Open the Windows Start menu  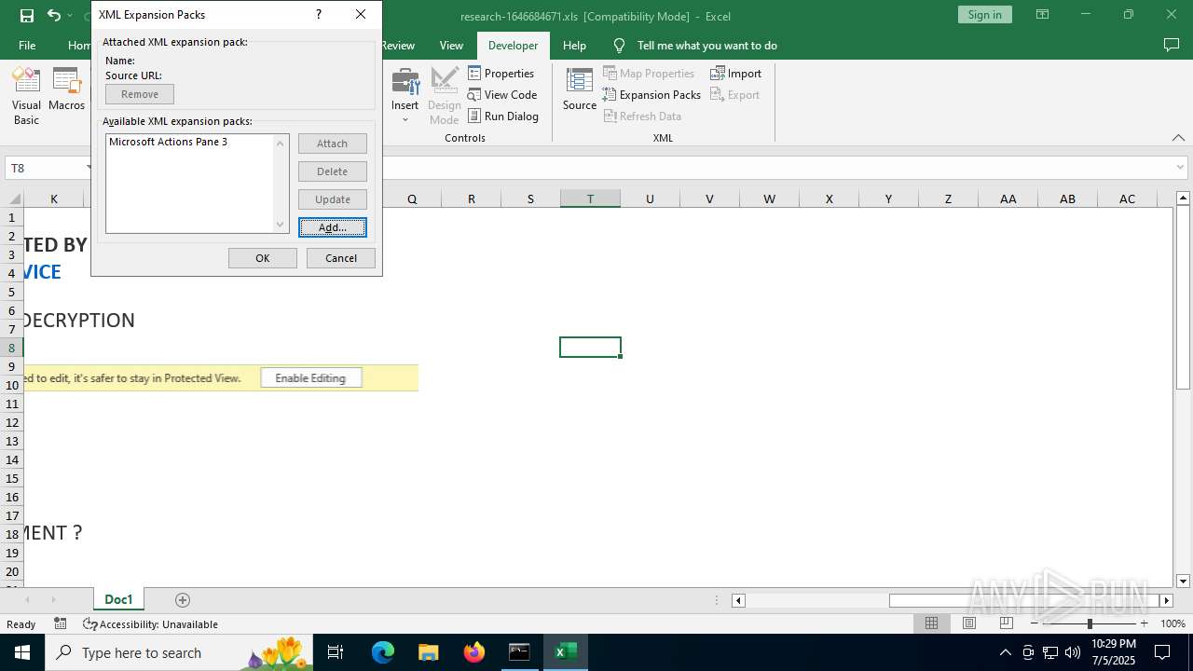coord(21,652)
